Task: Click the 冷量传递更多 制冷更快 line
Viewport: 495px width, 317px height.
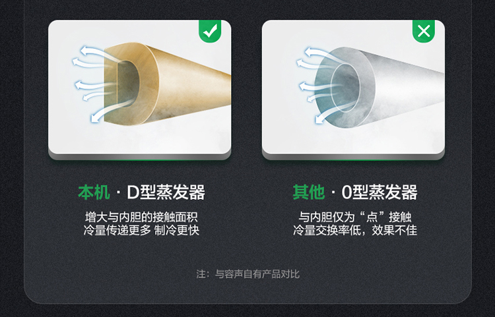Action: coord(141,231)
